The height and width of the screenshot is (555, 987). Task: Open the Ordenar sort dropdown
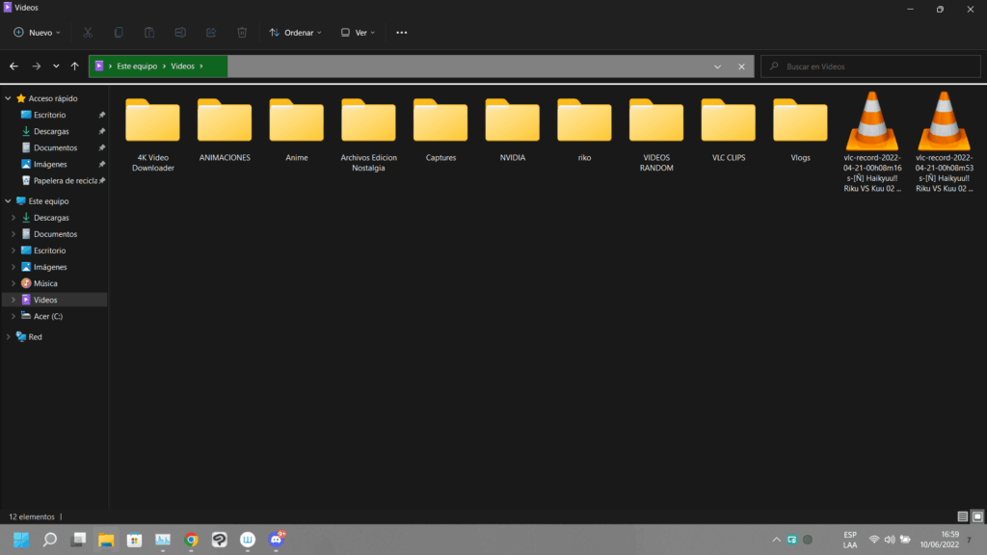296,32
